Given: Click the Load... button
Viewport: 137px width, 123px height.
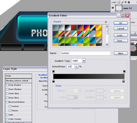Looking at the screenshot, I should tap(121, 35).
